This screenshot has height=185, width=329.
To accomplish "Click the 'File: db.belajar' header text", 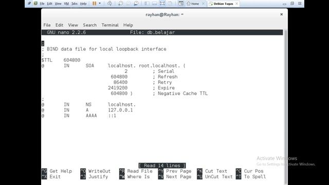I will (x=152, y=32).
